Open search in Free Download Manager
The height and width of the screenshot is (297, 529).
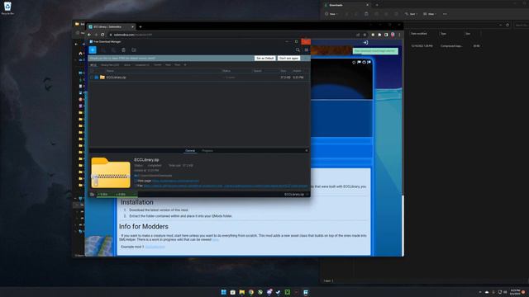[298, 49]
